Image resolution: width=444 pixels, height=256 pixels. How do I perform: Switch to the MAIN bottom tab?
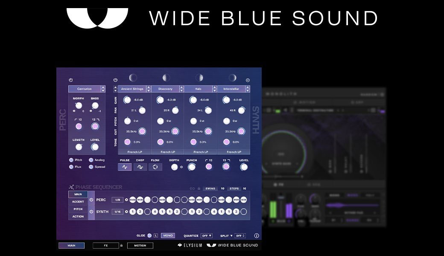pyautogui.click(x=71, y=245)
